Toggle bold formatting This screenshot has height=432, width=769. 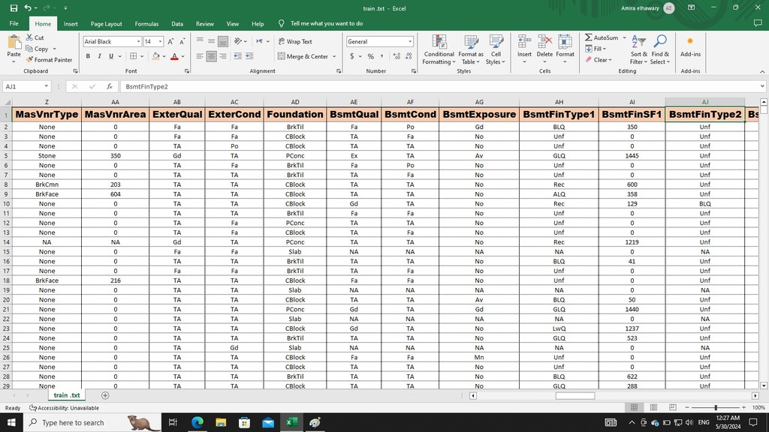coord(88,56)
